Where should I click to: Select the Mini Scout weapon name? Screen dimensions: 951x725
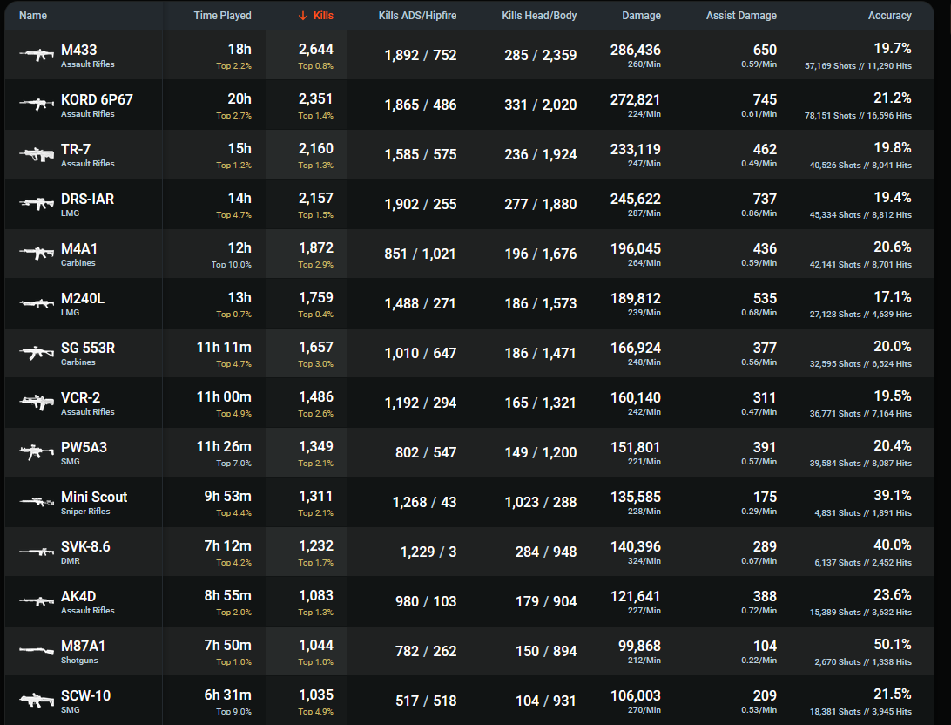point(94,498)
